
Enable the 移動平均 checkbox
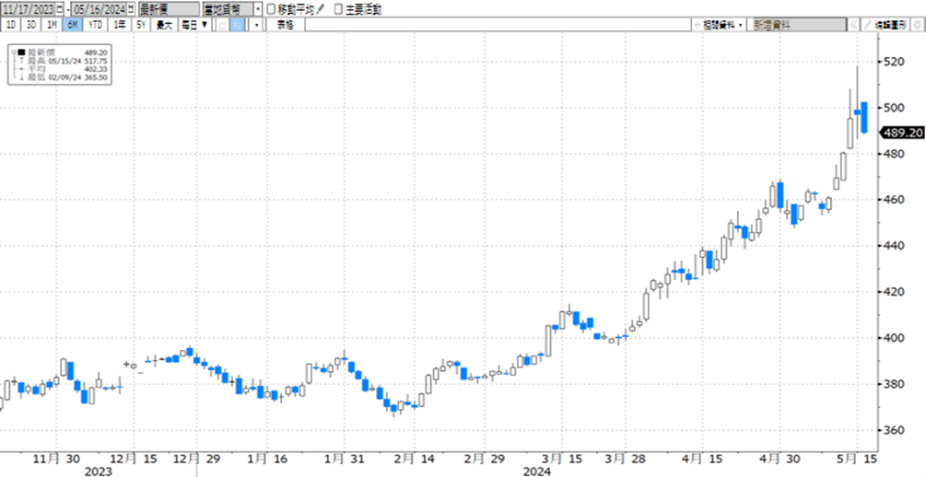click(271, 9)
